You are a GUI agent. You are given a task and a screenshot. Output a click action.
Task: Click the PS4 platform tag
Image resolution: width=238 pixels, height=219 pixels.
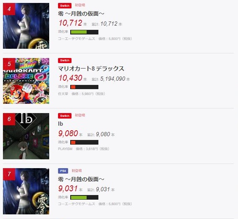pos(63,171)
